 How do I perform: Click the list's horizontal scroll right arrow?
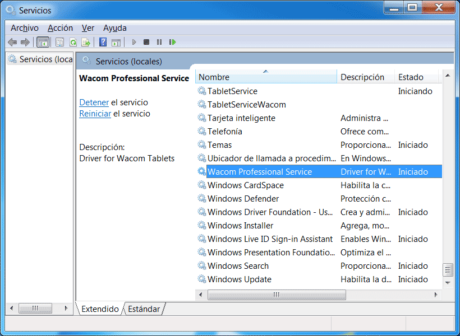tap(436, 295)
